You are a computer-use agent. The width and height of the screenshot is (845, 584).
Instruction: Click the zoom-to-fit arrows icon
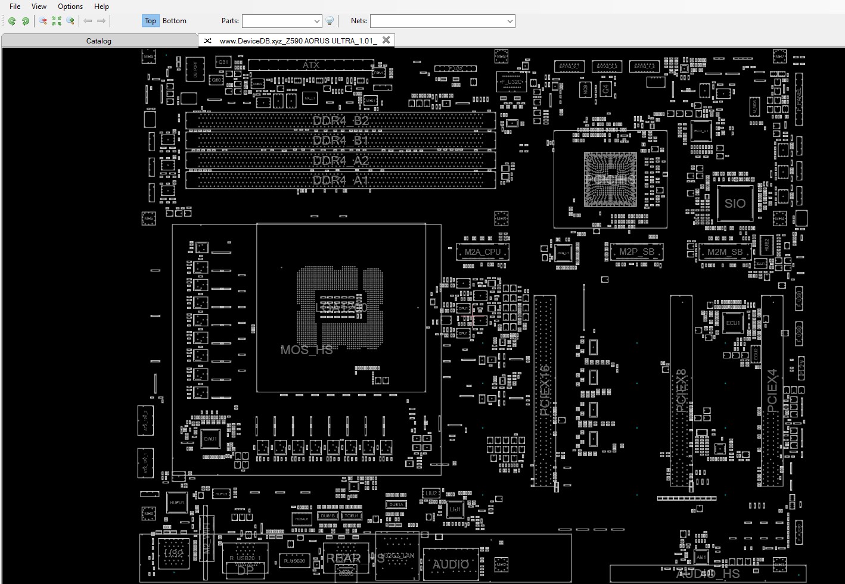coord(57,21)
